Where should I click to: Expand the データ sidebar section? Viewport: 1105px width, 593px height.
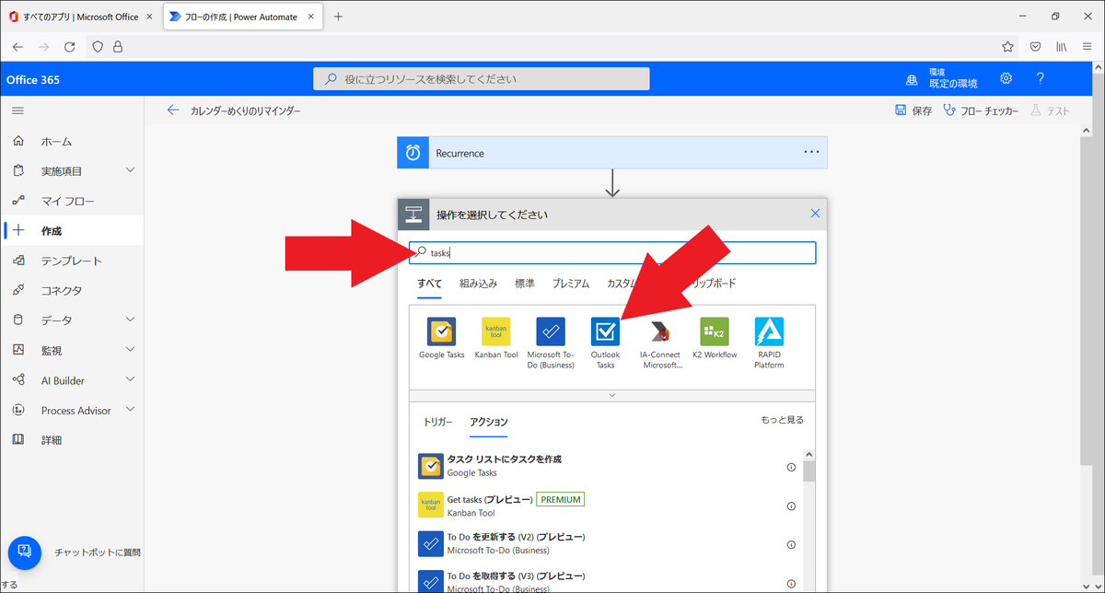(x=130, y=320)
